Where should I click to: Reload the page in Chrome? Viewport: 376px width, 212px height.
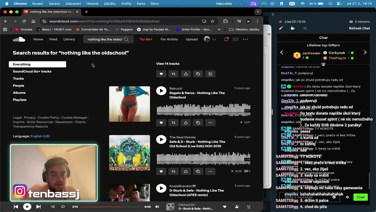(24, 21)
